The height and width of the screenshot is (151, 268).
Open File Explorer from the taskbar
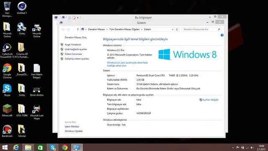(28, 147)
